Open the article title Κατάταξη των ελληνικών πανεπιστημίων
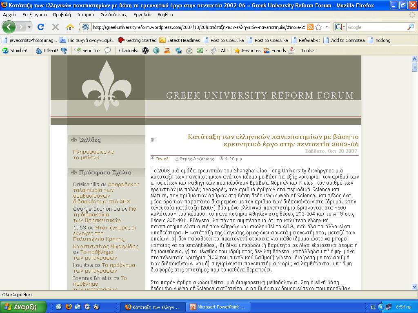This screenshot has width=418, height=313. [273, 140]
